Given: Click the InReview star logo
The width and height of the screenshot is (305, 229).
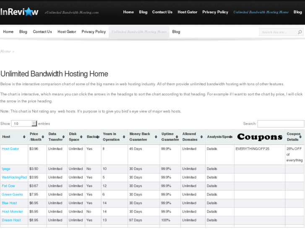Looking at the screenshot, I should click(19, 12).
